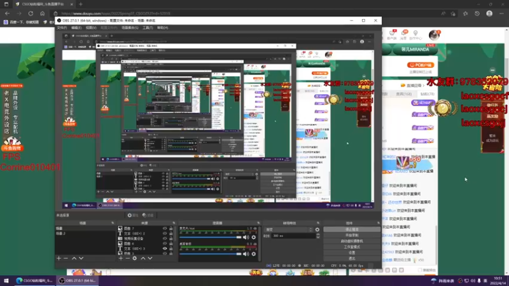Click the 麦克风/Aux volume slider
Image resolution: width=509 pixels, height=286 pixels.
coord(211,237)
